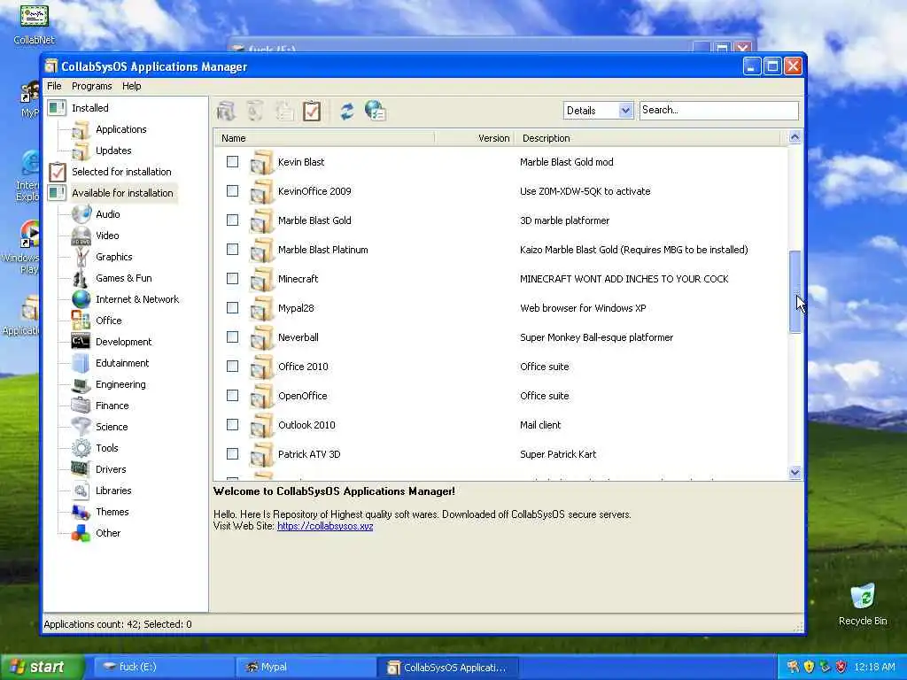Open the Updates list
The width and height of the screenshot is (907, 680).
coord(113,151)
